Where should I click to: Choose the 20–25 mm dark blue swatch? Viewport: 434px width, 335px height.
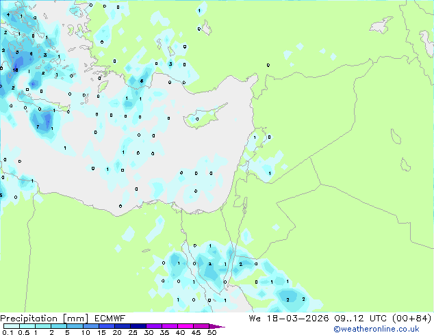click(x=123, y=326)
